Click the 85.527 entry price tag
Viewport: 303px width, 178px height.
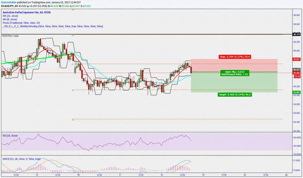click(296, 70)
